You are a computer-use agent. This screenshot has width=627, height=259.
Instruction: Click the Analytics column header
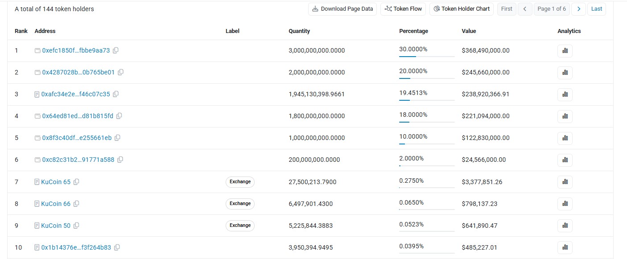click(569, 31)
